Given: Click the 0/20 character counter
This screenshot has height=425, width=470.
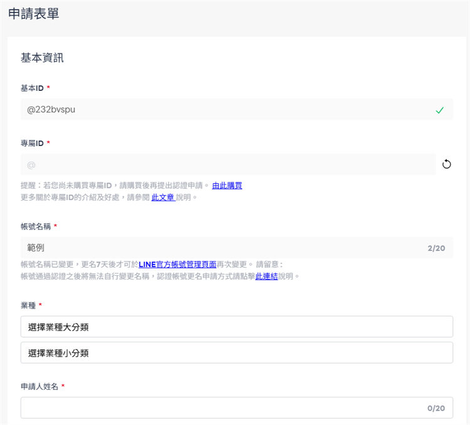Looking at the screenshot, I should [436, 408].
